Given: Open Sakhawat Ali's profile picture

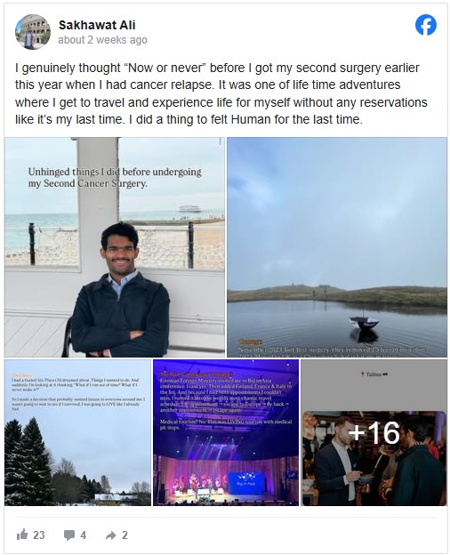Looking at the screenshot, I should click(x=33, y=32).
